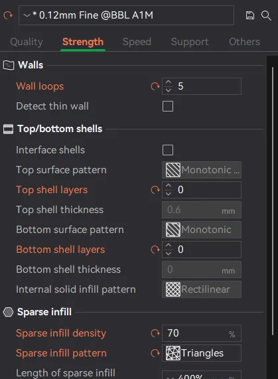Reset Wall loops to default value
The height and width of the screenshot is (379, 278).
click(155, 86)
